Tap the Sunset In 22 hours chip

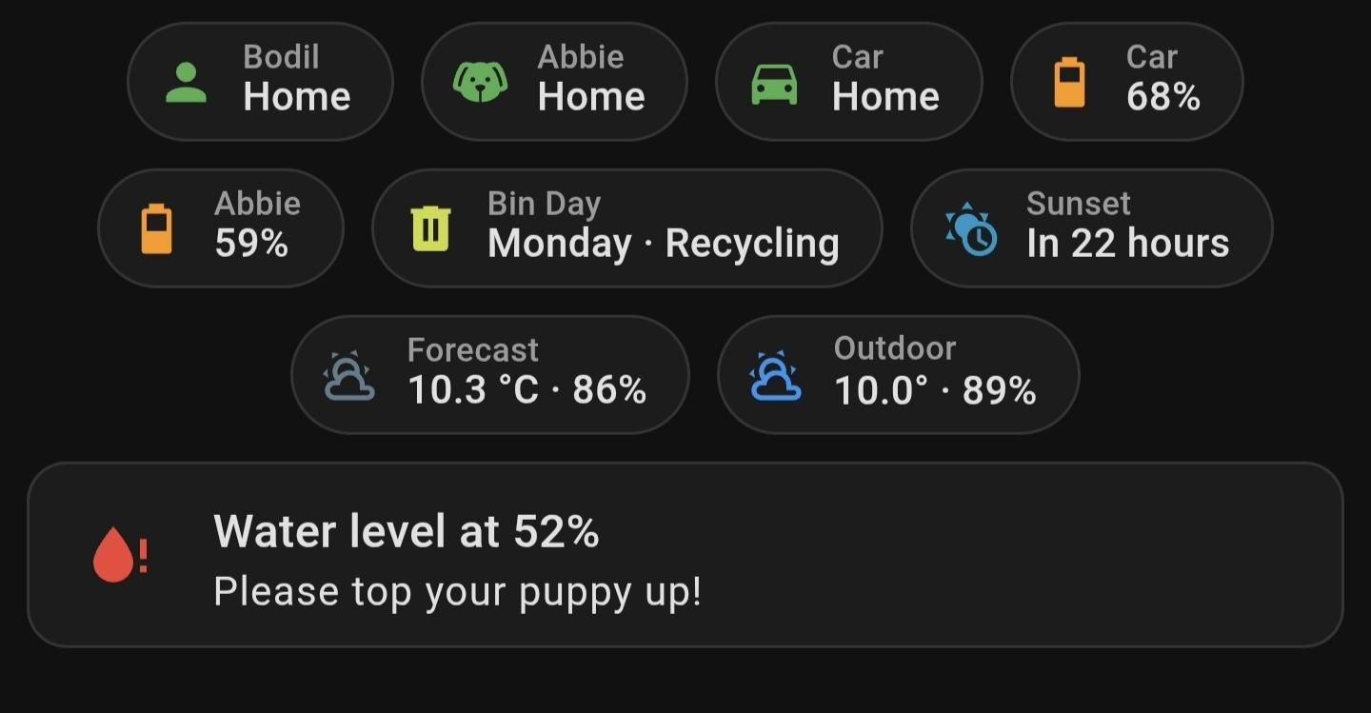pyautogui.click(x=1091, y=227)
